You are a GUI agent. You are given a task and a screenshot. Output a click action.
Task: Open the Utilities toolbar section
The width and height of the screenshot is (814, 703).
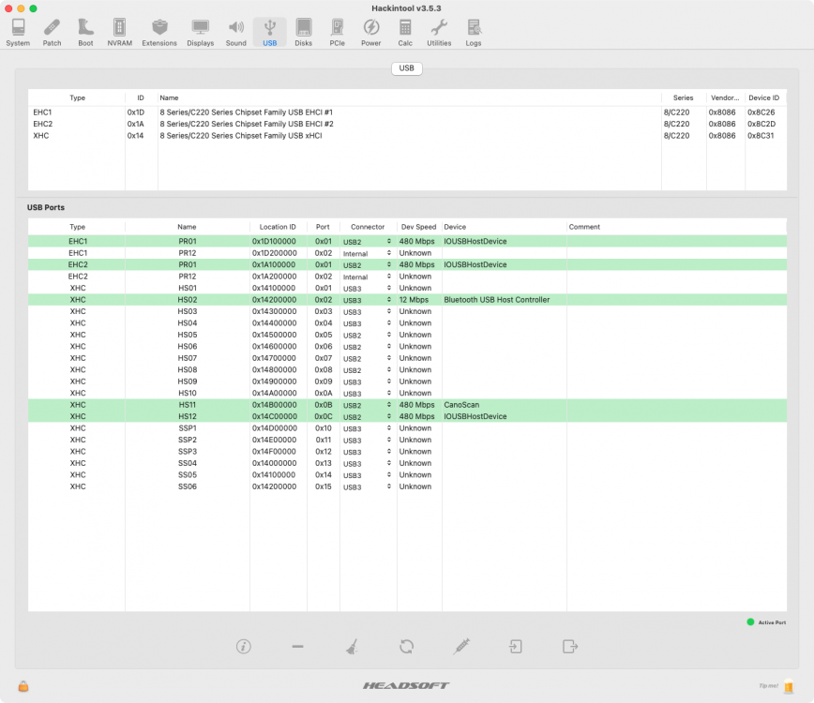(x=439, y=33)
